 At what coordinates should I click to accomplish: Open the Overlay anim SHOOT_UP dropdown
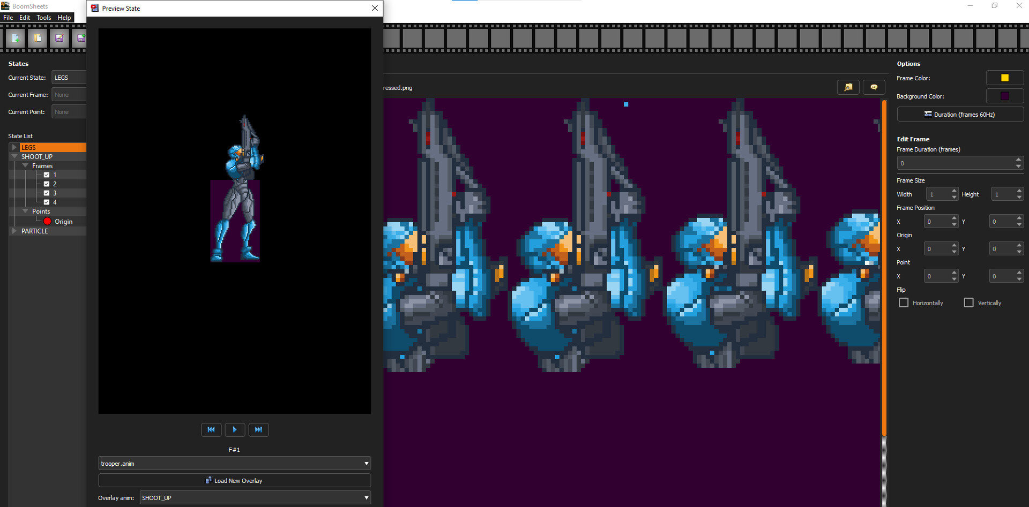coord(255,497)
